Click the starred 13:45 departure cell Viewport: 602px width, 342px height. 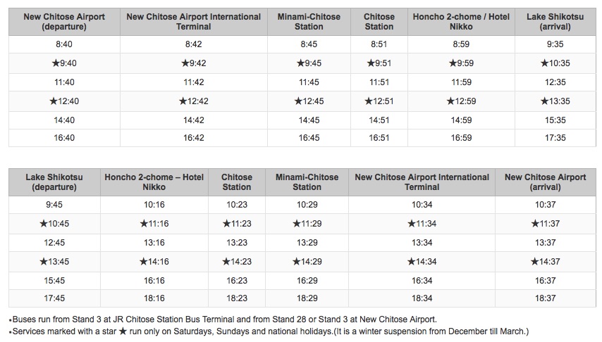tap(54, 262)
